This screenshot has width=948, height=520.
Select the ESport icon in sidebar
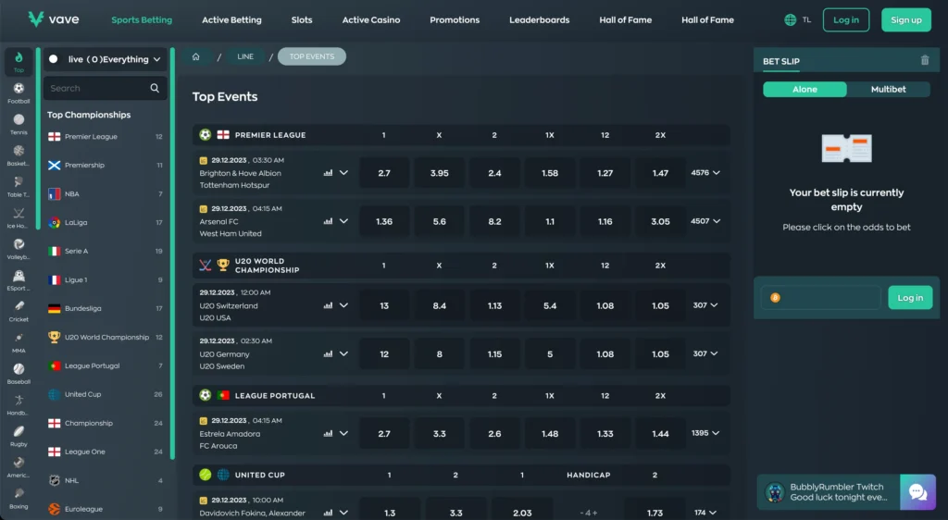[x=19, y=276]
